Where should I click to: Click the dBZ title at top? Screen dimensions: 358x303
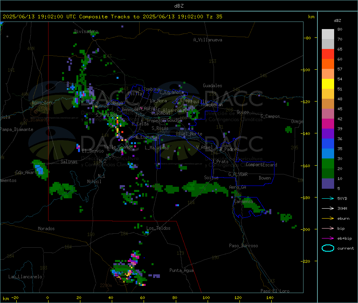tap(179, 6)
